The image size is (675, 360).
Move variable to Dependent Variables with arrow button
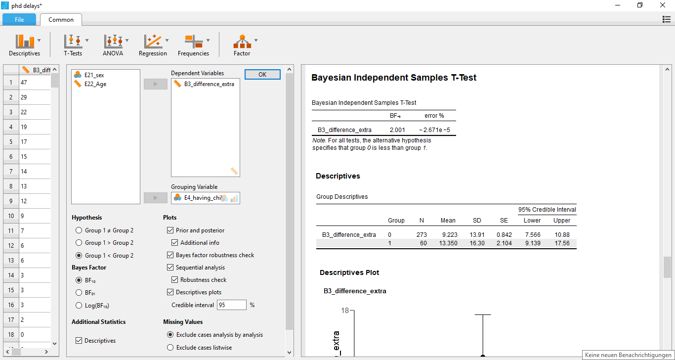pyautogui.click(x=156, y=84)
